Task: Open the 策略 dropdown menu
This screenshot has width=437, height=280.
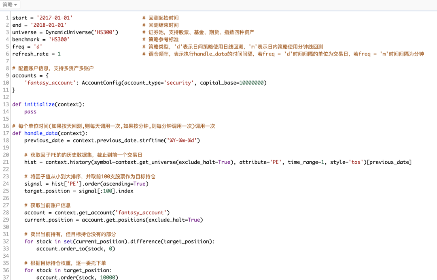Action: [10, 5]
